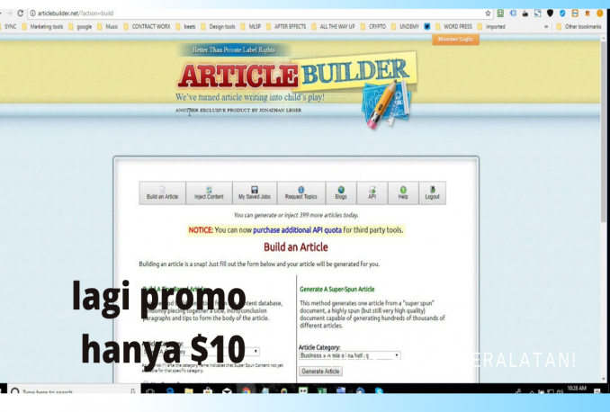Expand the hidden bookmarks chevron

coord(547,27)
